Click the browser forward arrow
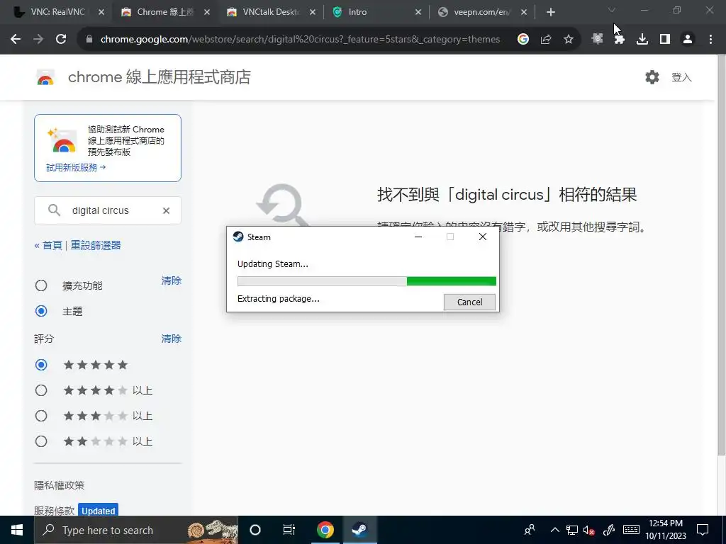 point(38,40)
